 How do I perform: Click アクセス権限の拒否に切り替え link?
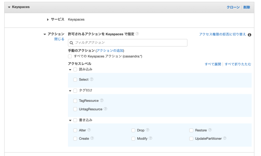pos(223,34)
